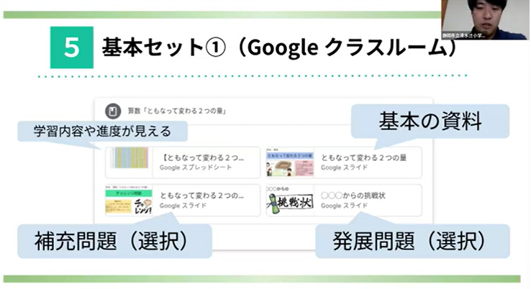Click the slide title 基本セット①

point(281,47)
